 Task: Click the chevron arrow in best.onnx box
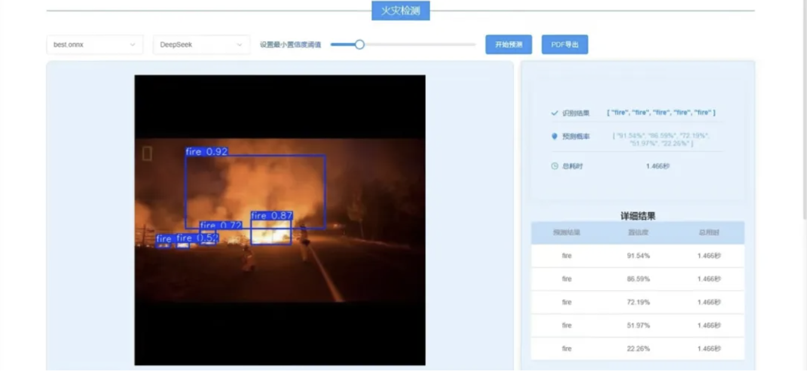pyautogui.click(x=132, y=45)
